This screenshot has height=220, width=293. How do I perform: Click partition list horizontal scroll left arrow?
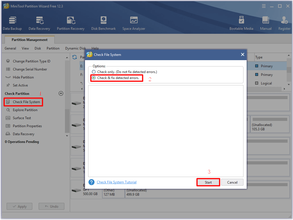[x=82, y=89]
